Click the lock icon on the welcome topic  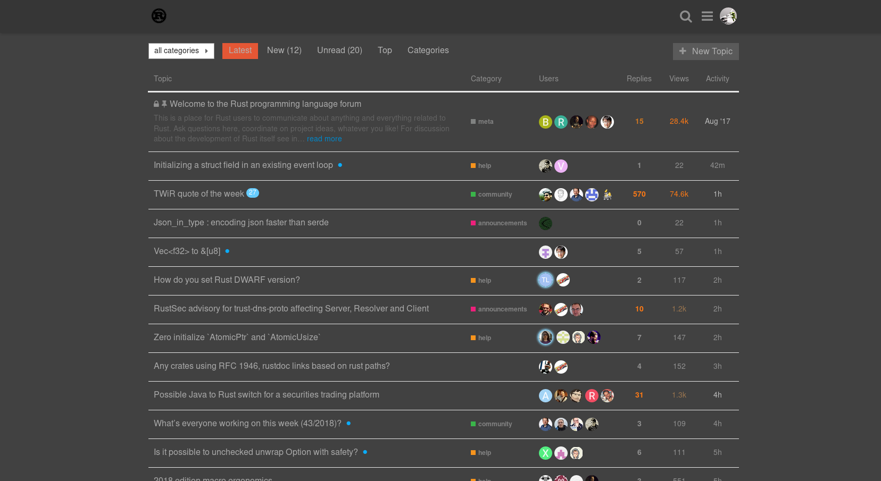[156, 104]
